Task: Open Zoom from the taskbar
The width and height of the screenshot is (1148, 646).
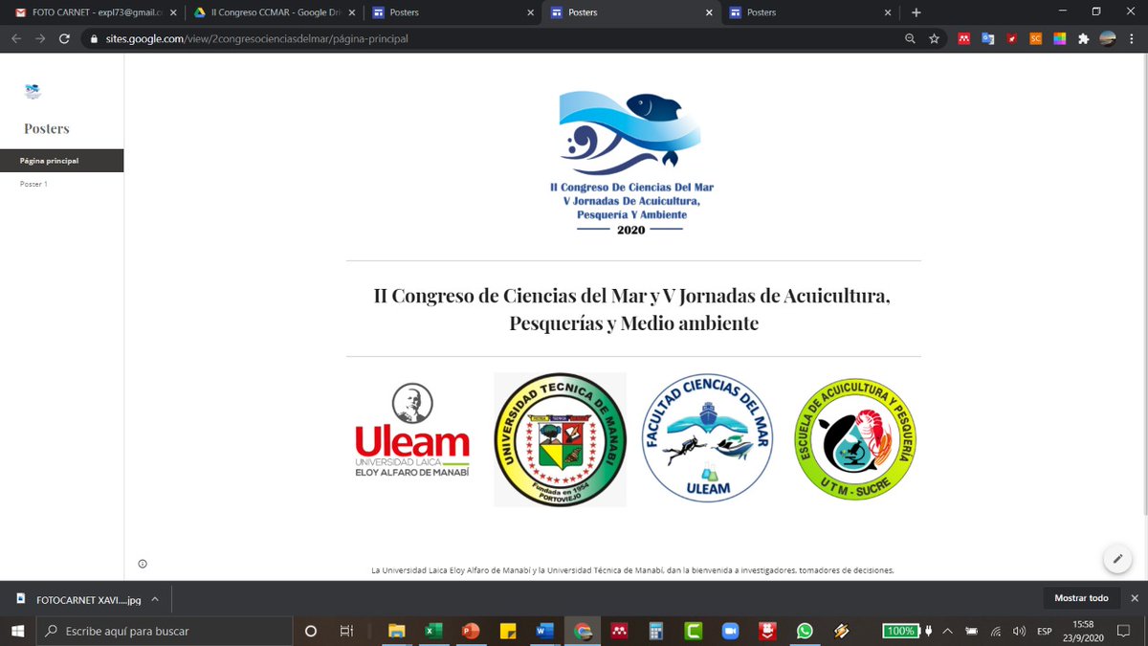Action: click(x=731, y=631)
